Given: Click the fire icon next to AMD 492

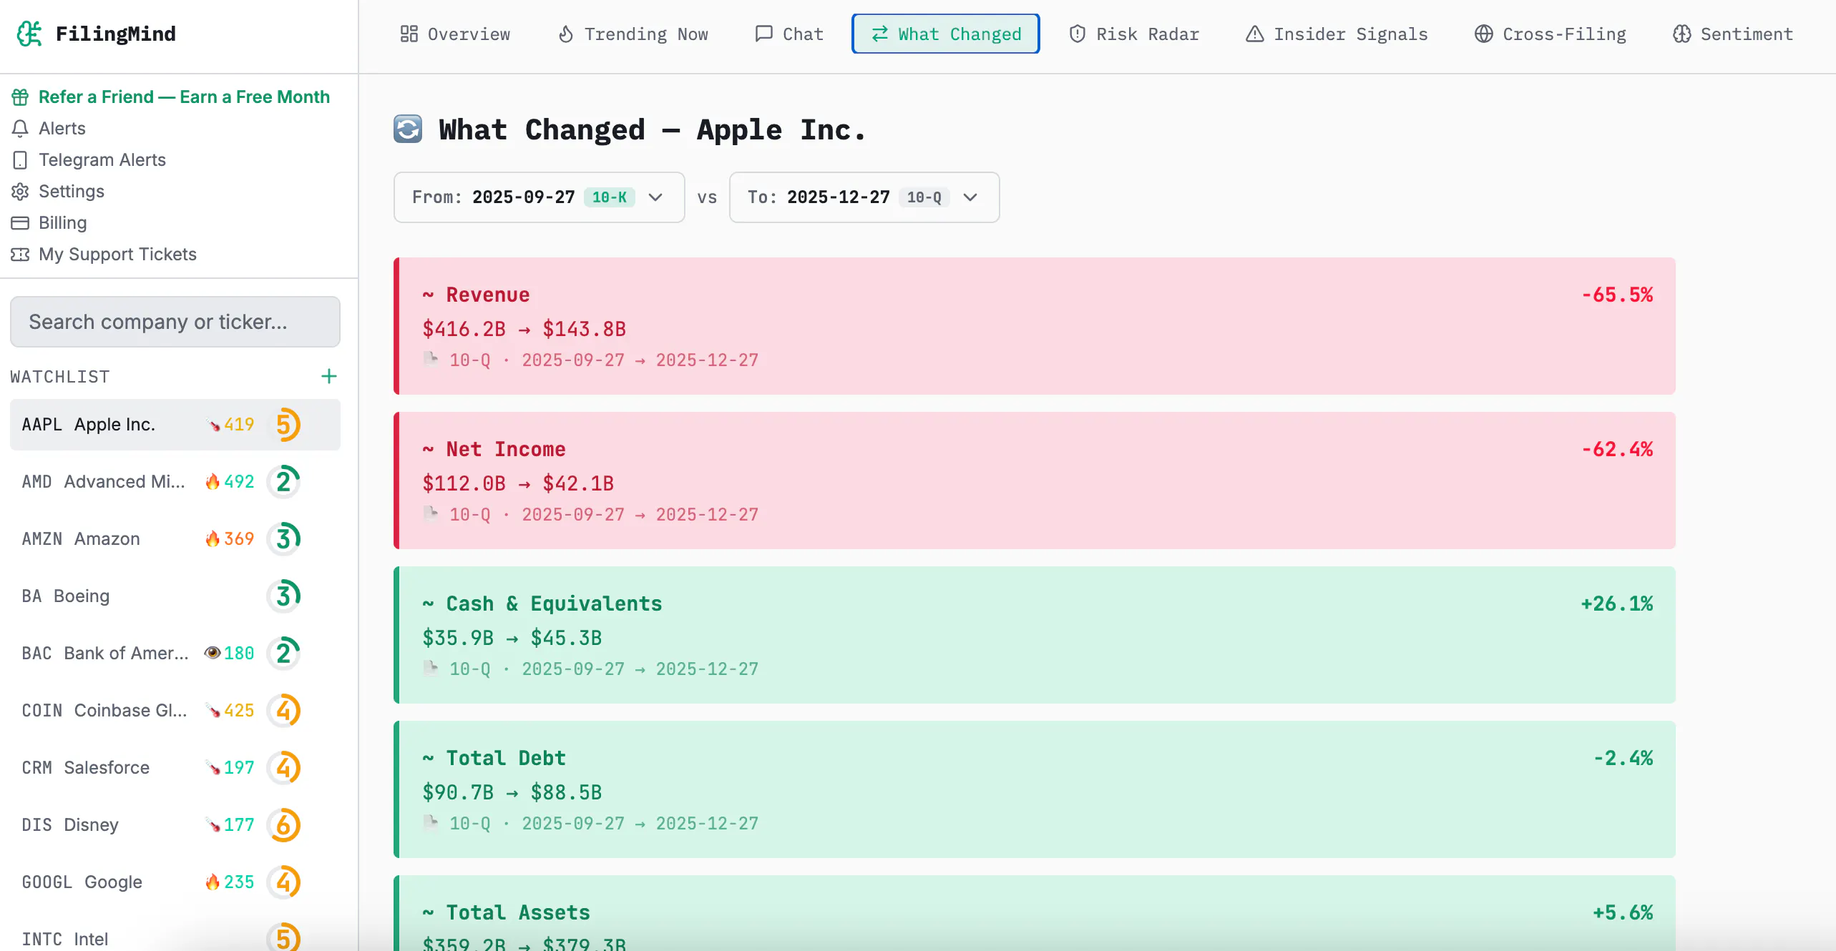Looking at the screenshot, I should [x=213, y=481].
